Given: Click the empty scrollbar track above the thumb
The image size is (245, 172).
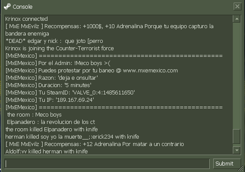Looking at the screenshot, I should 237,76.
